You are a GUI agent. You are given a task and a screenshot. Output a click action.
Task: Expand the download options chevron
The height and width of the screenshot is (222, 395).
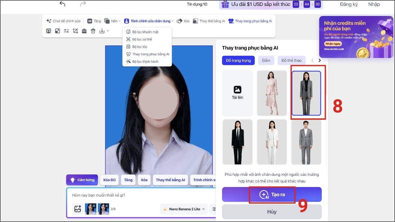click(x=108, y=31)
